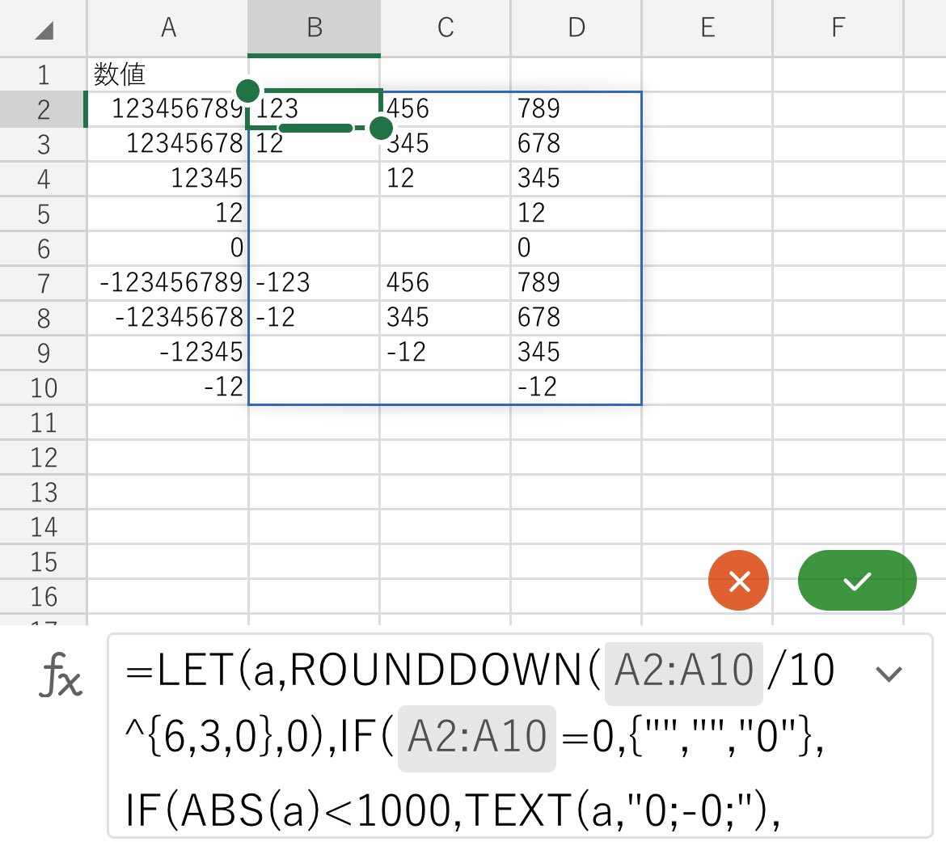946x846 pixels.
Task: Click inside the formula input field
Action: click(520, 736)
